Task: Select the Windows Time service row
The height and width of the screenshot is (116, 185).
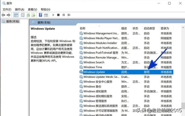Action: pos(126,67)
